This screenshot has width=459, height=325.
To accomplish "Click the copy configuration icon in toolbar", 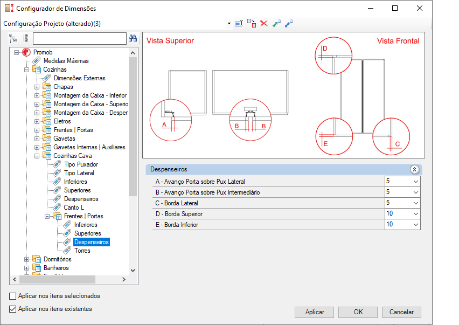I will (252, 23).
